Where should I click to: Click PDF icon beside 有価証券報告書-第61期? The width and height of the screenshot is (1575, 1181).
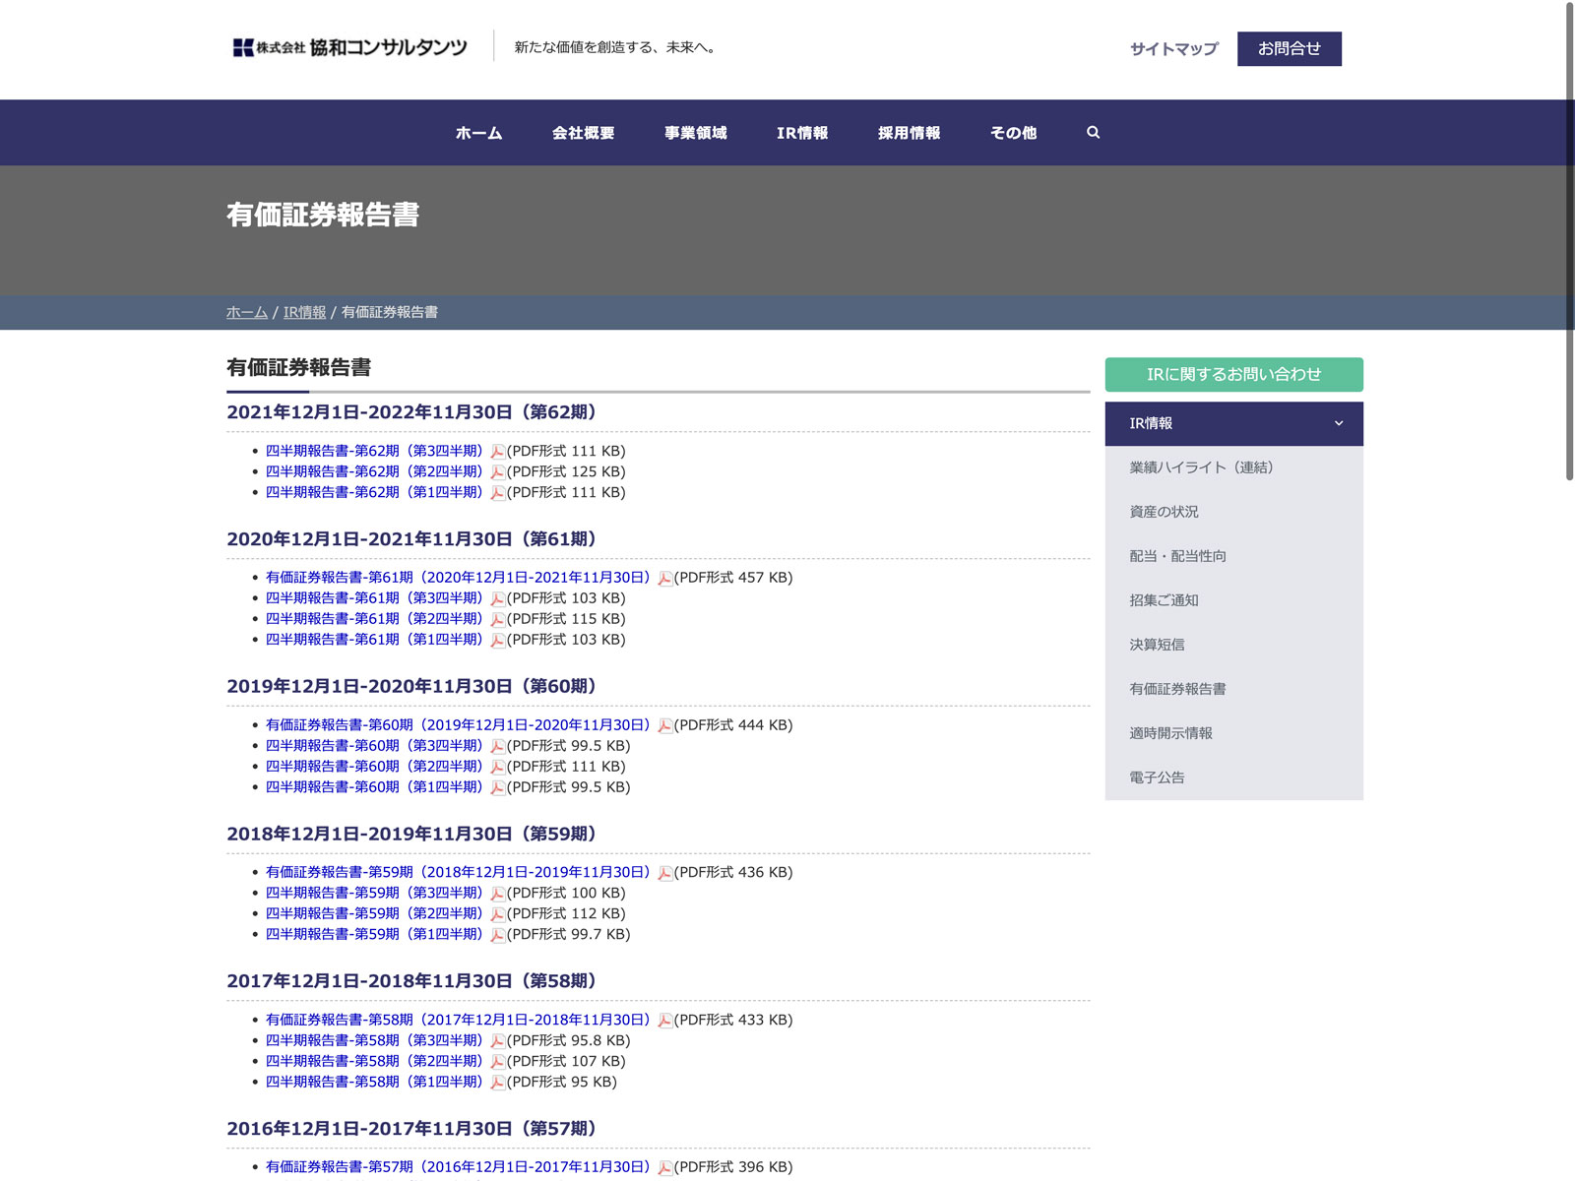665,579
